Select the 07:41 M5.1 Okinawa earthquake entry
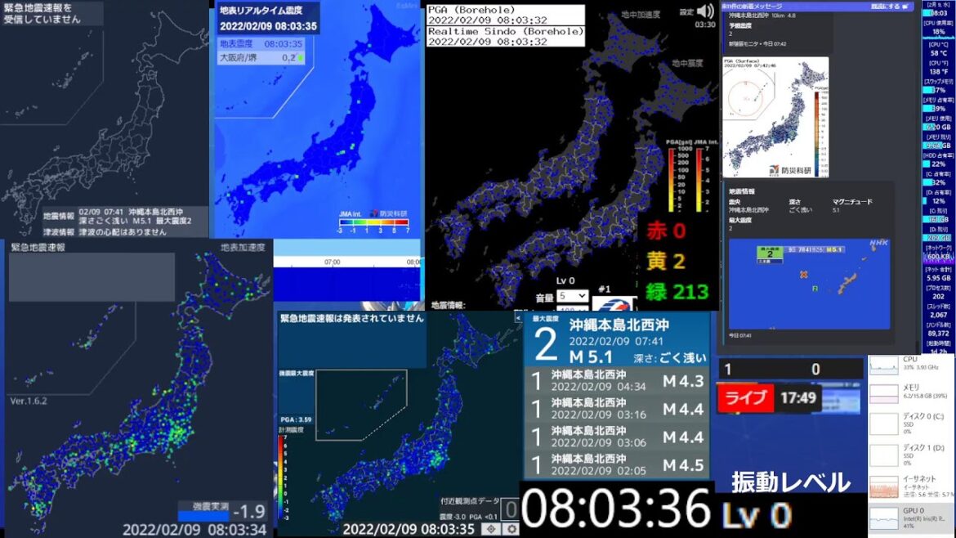The height and width of the screenshot is (538, 956). (x=618, y=338)
